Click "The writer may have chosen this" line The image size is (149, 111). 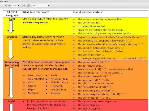coord(101,94)
